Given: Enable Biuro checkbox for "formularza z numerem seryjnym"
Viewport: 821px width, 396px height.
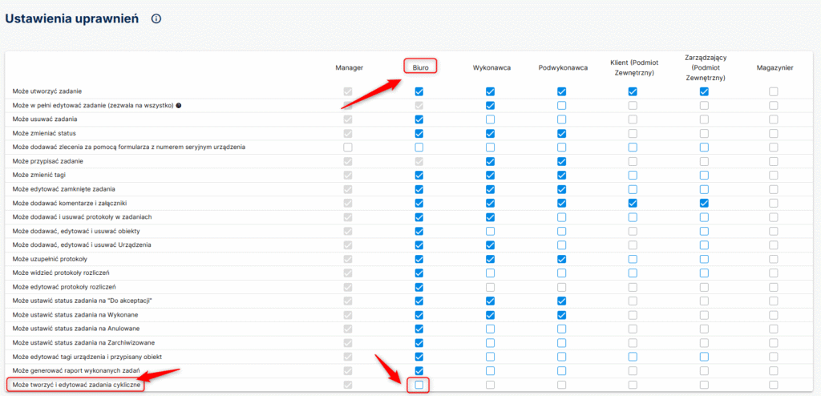Looking at the screenshot, I should (x=419, y=147).
